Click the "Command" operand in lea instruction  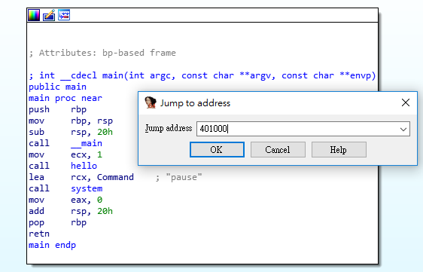click(x=115, y=177)
